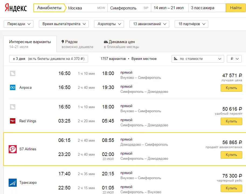
Task: Open the 13 авиакомпаний dropdown
Action: pyautogui.click(x=149, y=24)
